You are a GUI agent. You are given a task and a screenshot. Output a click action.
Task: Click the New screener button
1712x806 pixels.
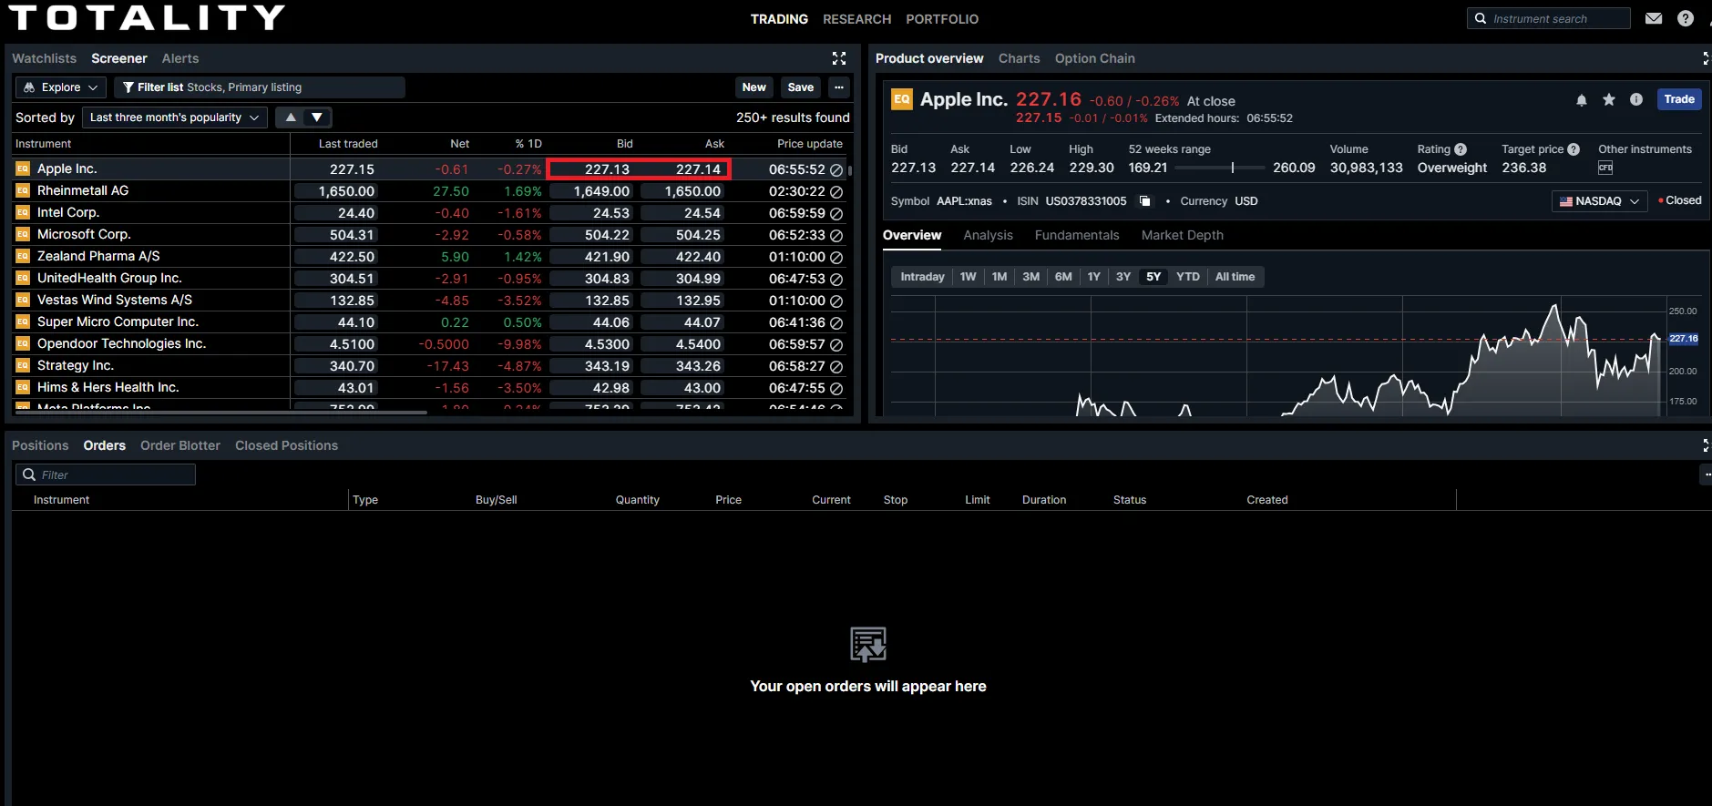pos(753,87)
